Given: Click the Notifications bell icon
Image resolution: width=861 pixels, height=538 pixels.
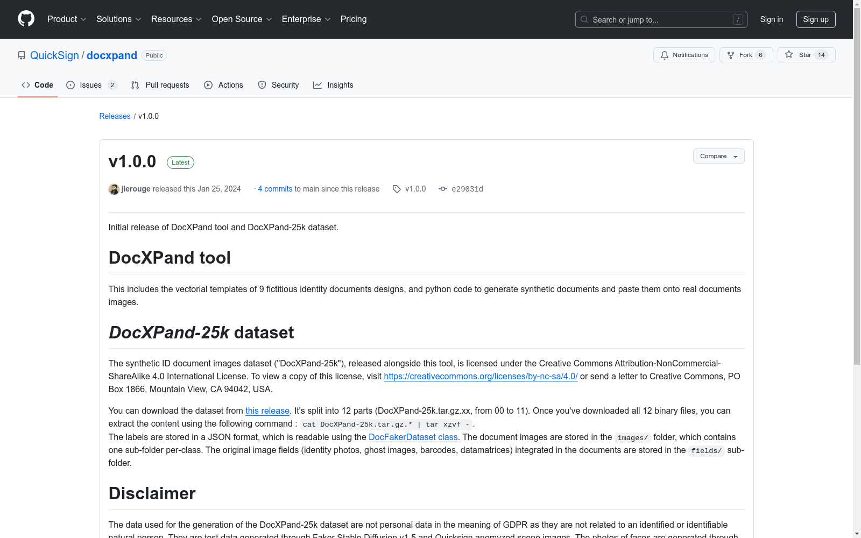Looking at the screenshot, I should click(x=665, y=55).
